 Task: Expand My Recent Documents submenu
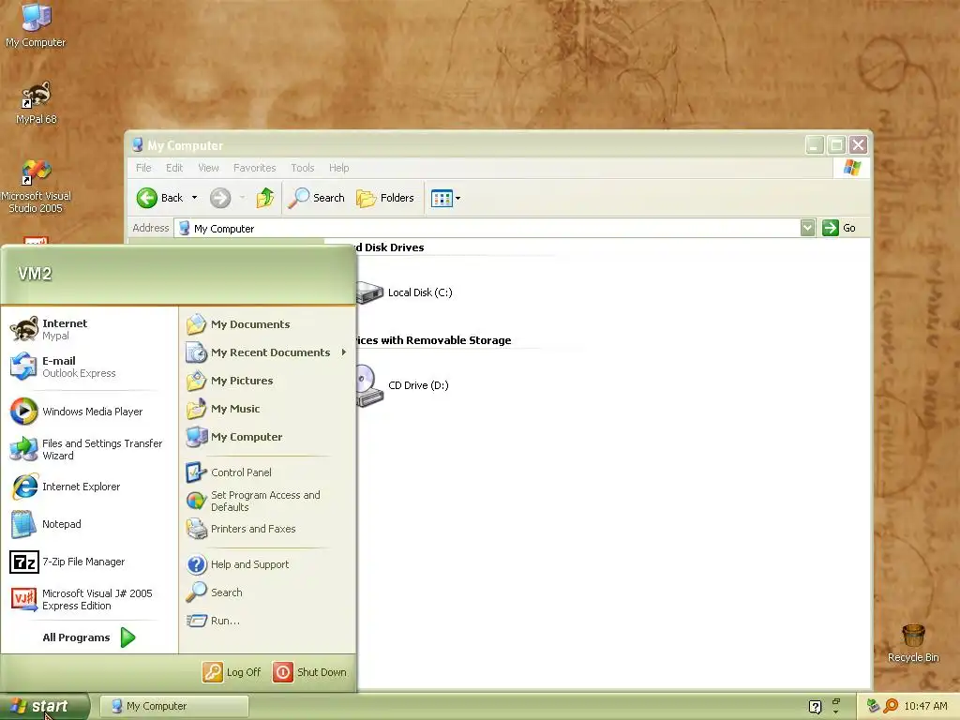click(x=344, y=352)
